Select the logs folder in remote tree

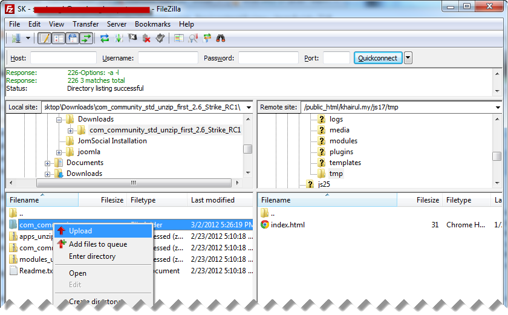[336, 119]
